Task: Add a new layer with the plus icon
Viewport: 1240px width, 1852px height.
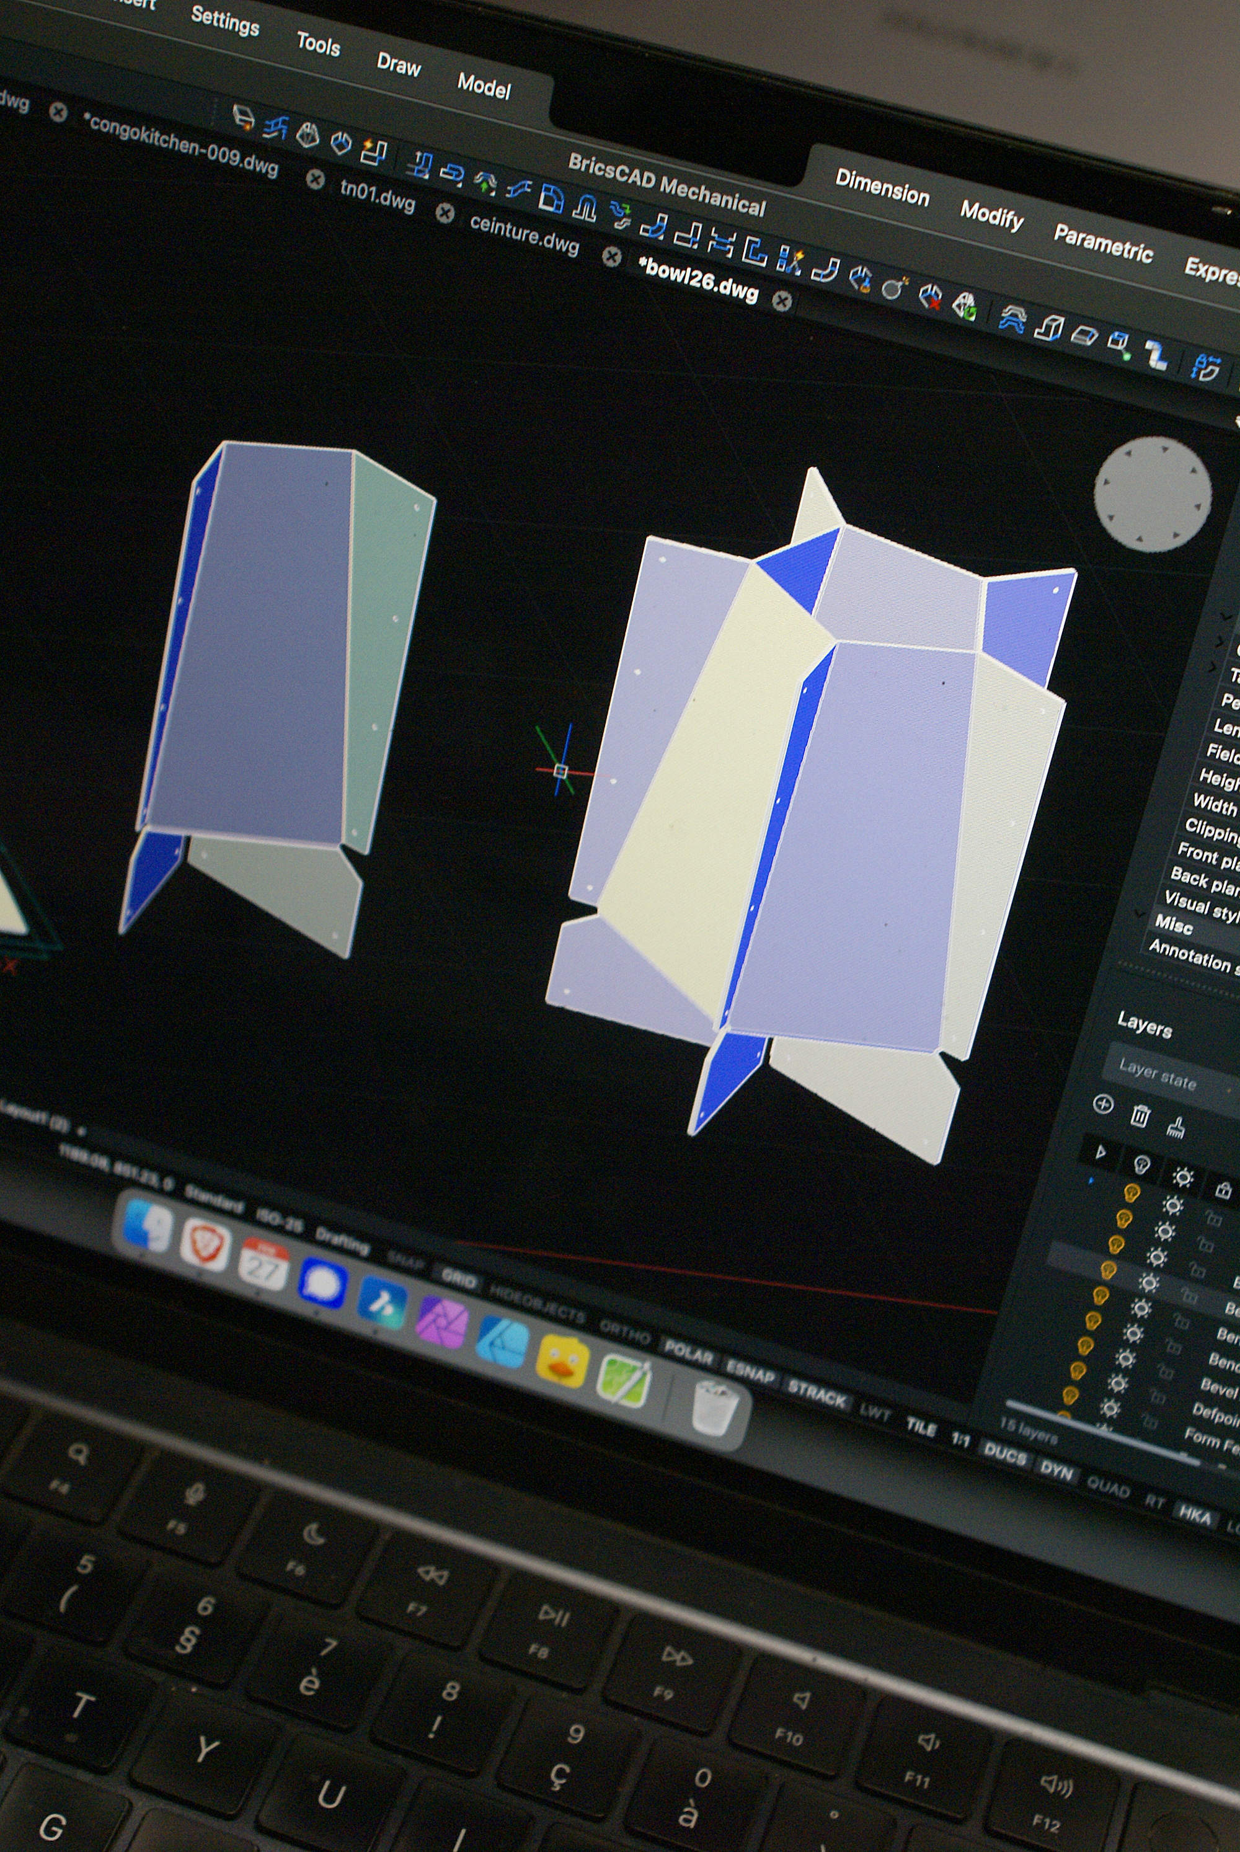Action: coord(1102,1105)
